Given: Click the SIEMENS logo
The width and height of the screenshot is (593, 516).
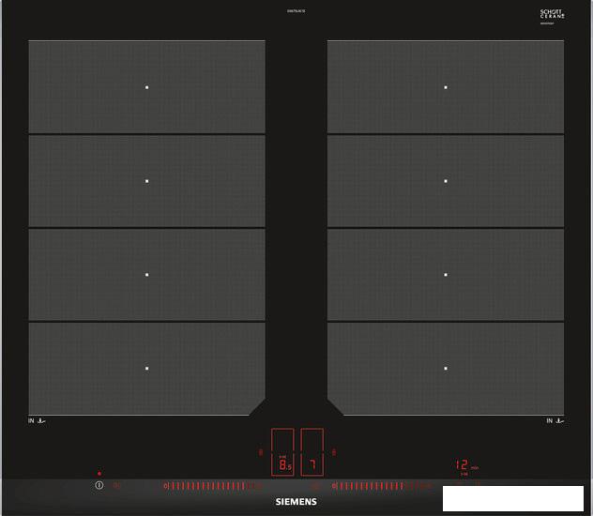Looking at the screenshot, I should pos(296,502).
